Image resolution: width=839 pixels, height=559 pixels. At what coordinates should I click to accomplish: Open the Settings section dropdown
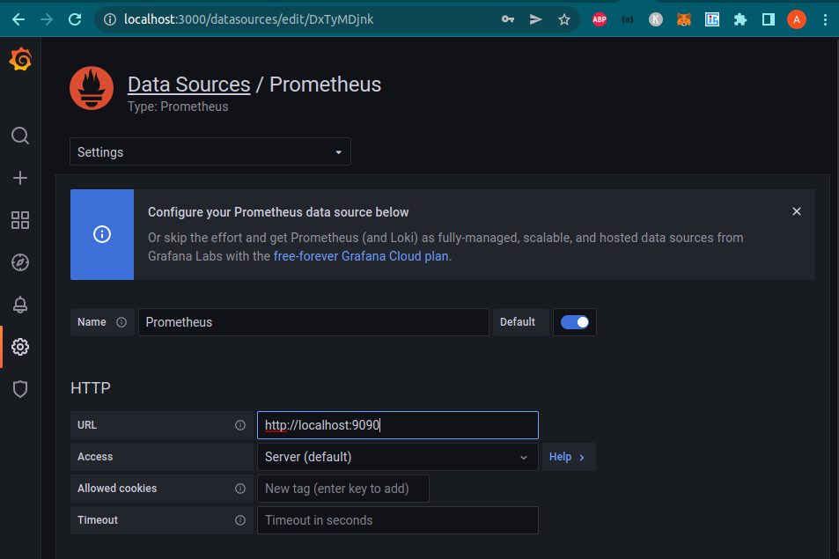tap(210, 151)
